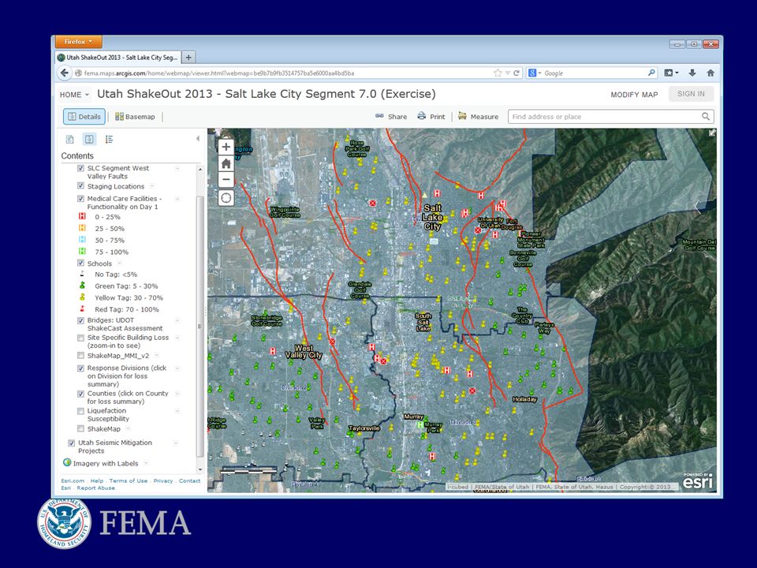Toggle Medical Care Facilities layer
The width and height of the screenshot is (757, 568).
pos(80,199)
